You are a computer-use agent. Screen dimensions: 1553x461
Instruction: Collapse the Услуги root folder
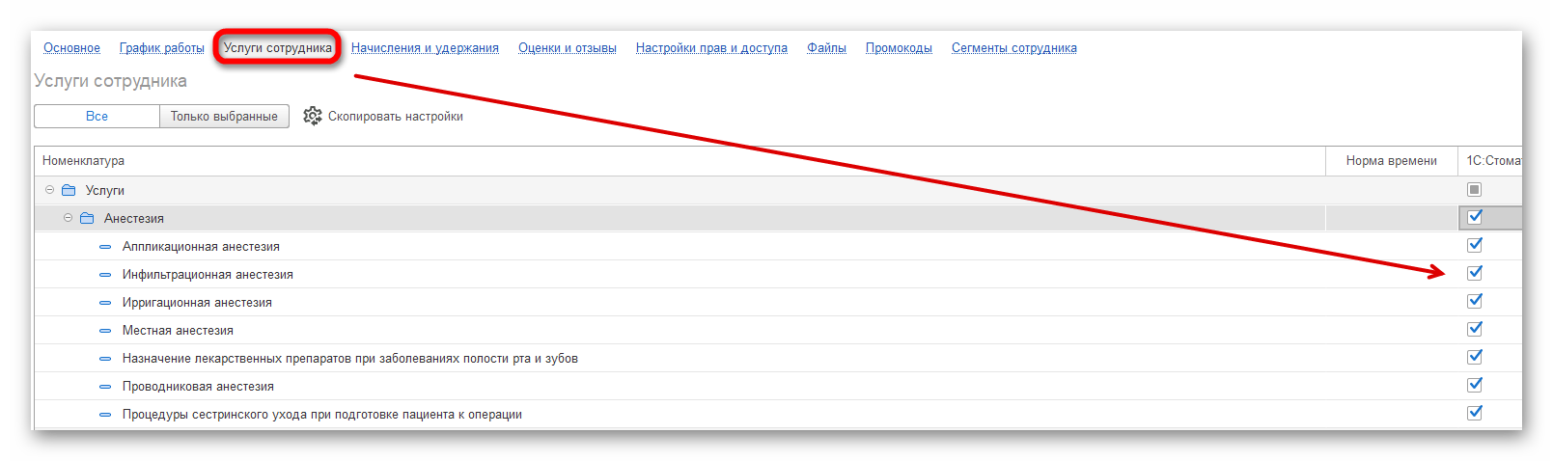tap(49, 190)
